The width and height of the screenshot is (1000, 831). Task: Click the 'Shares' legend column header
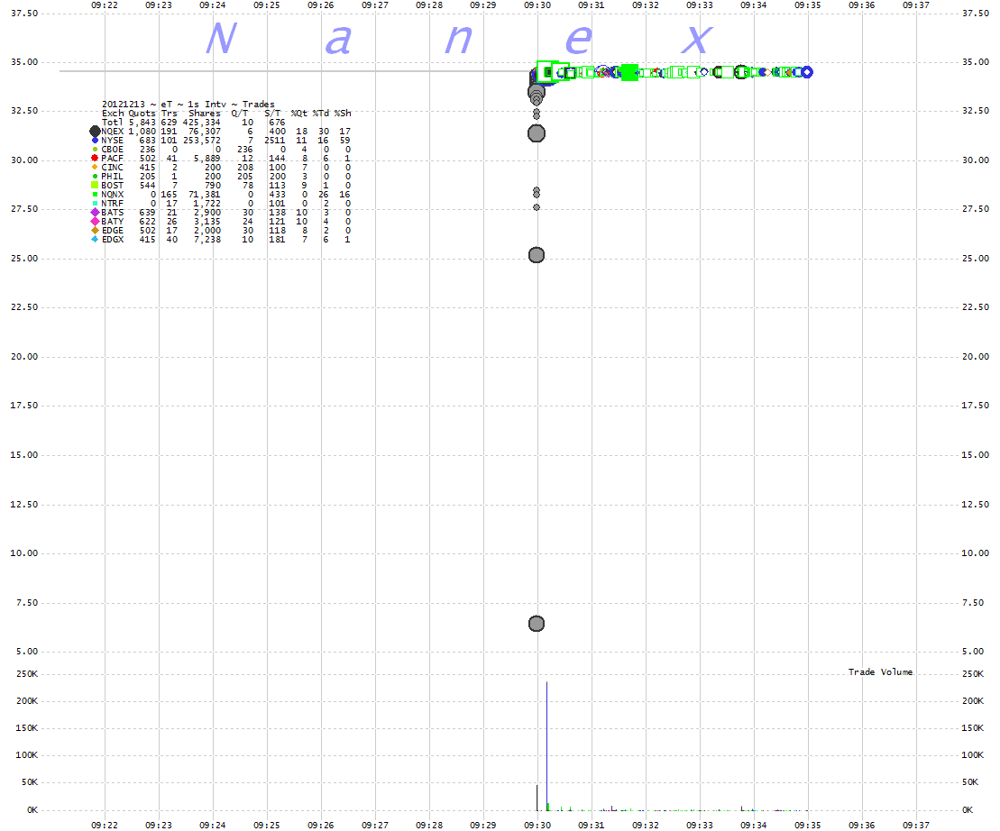[x=204, y=113]
